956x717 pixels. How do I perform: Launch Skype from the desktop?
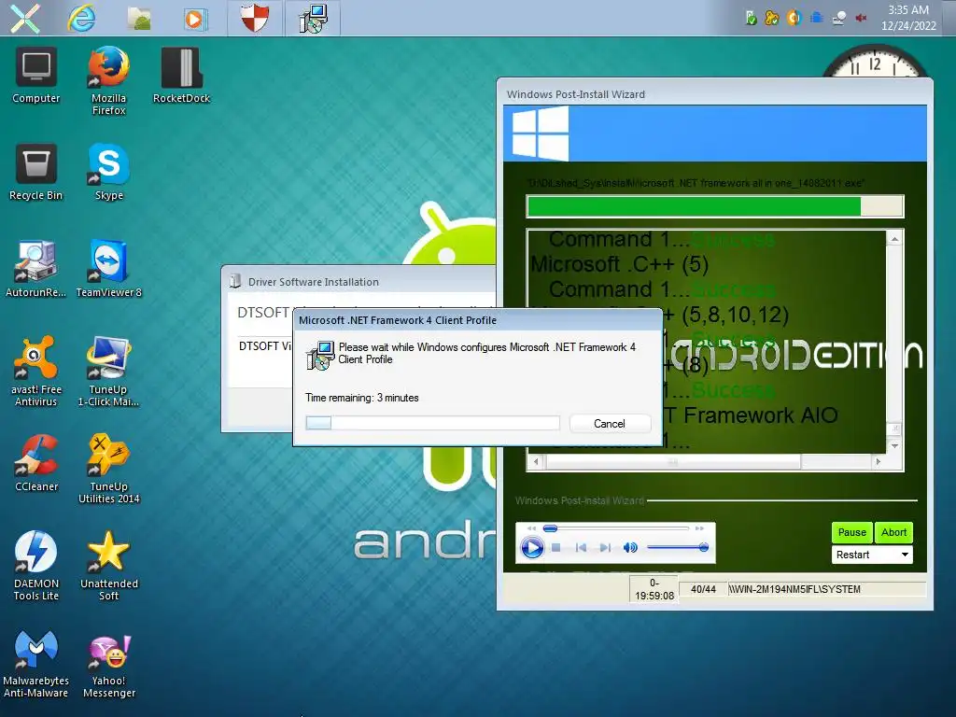[x=108, y=172]
